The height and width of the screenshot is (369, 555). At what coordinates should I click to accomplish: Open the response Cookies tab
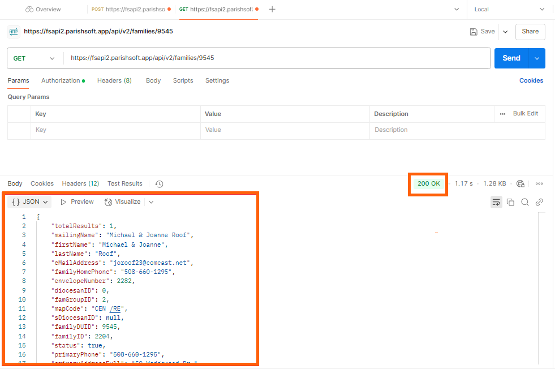[42, 184]
